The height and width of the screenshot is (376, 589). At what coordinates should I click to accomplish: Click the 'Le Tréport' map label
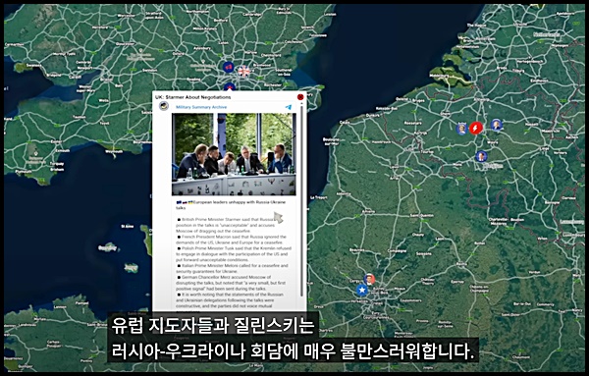point(318,198)
